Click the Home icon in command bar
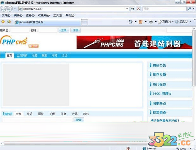196x150 pixels. 131,22
